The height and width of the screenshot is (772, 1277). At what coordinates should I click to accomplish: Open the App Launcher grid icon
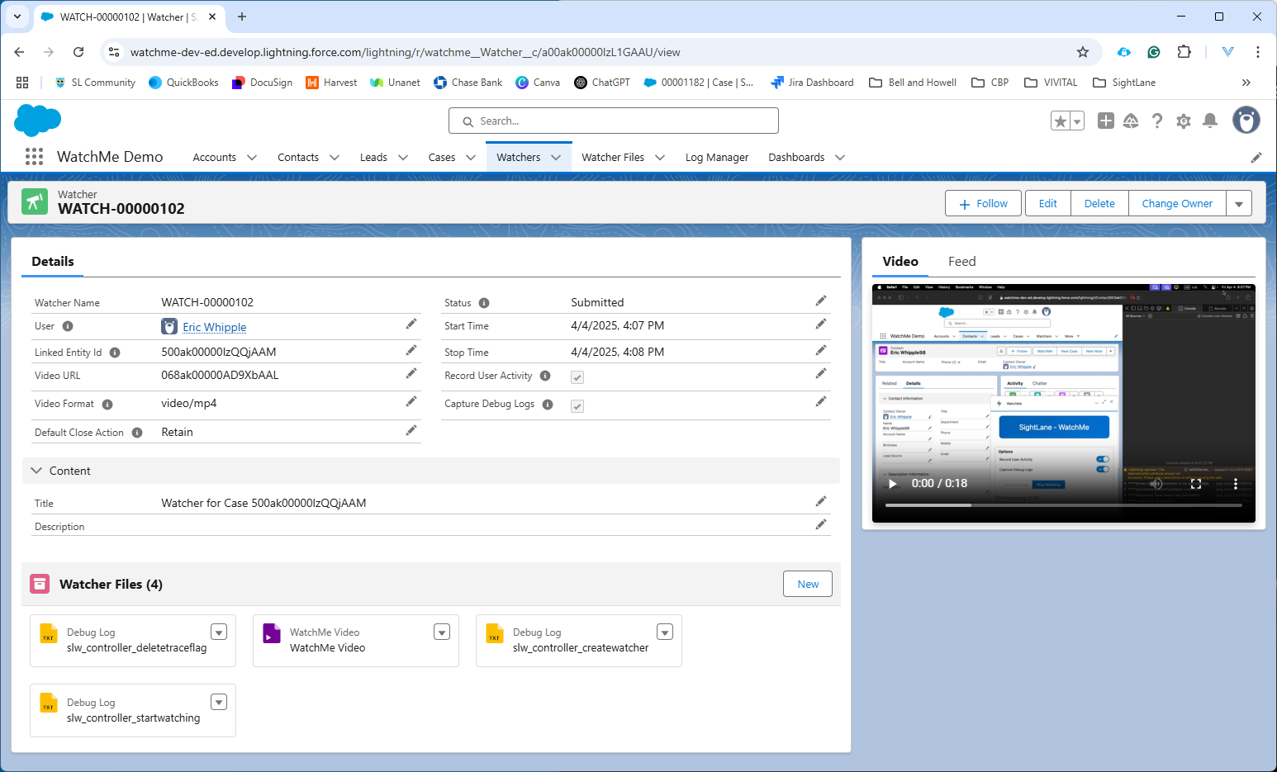[x=34, y=157]
